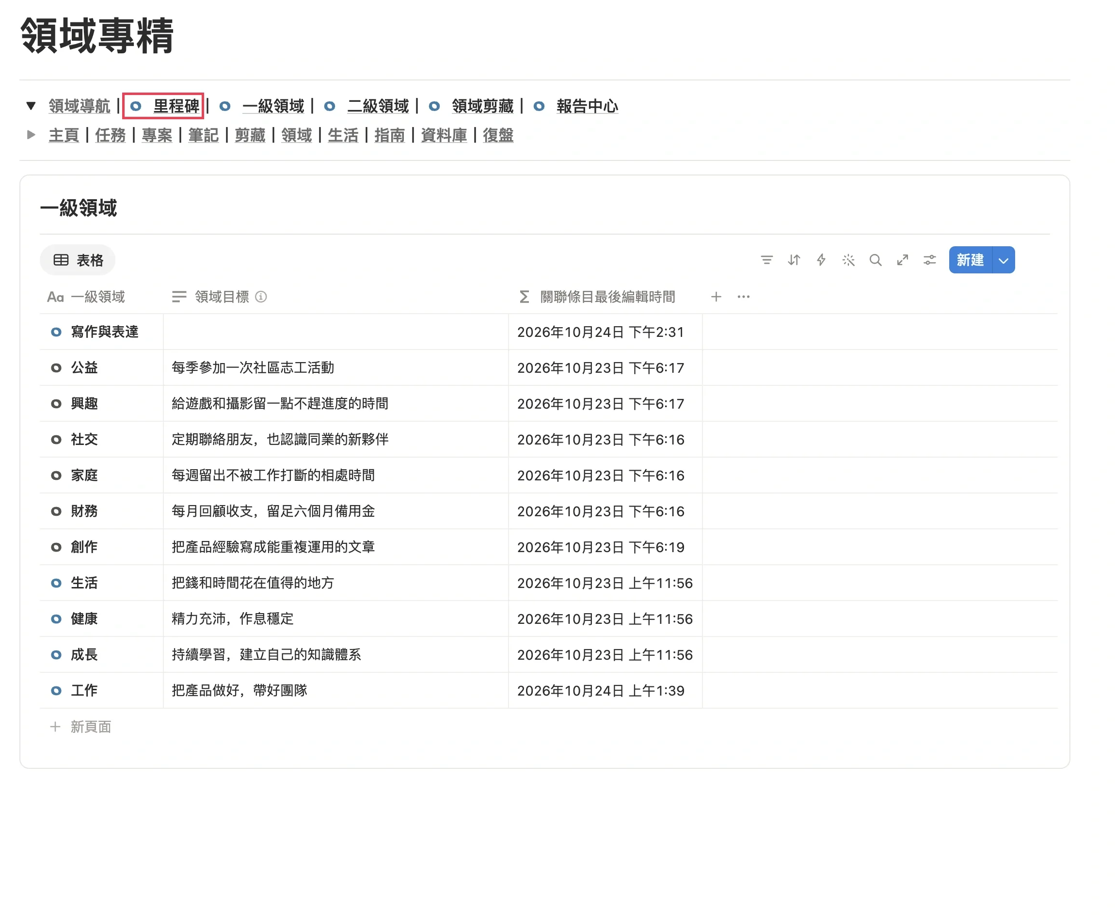
Task: Click the blue 新建 button
Action: (x=970, y=260)
